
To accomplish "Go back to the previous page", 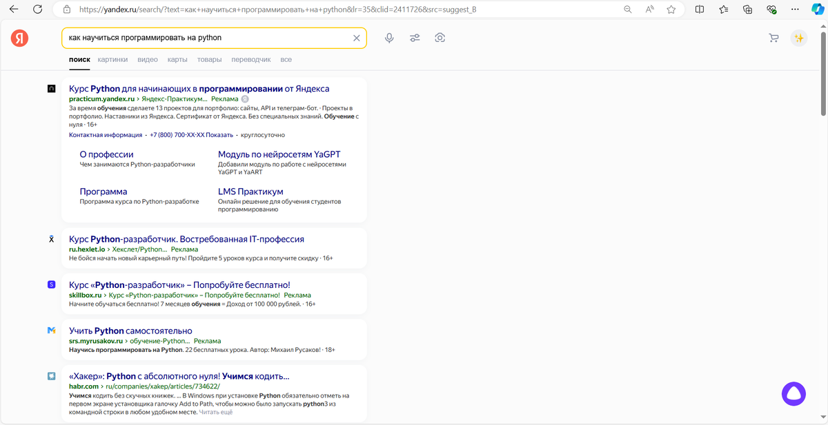I will 14,10.
